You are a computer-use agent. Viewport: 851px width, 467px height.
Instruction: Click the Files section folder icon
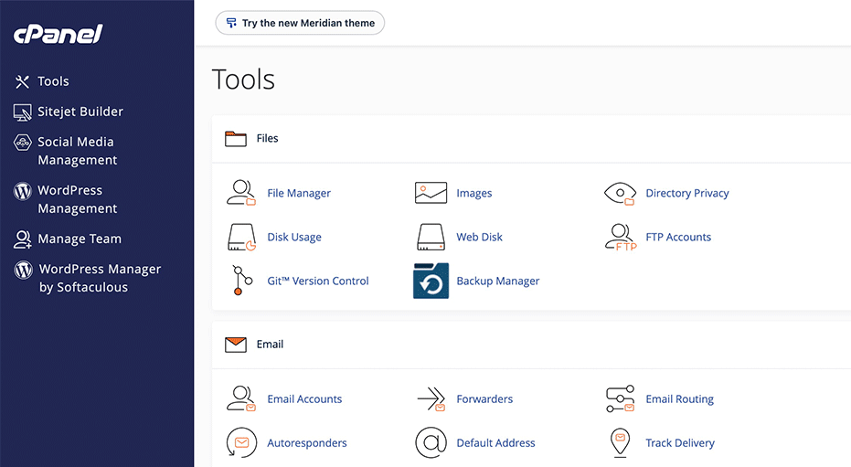(x=236, y=139)
